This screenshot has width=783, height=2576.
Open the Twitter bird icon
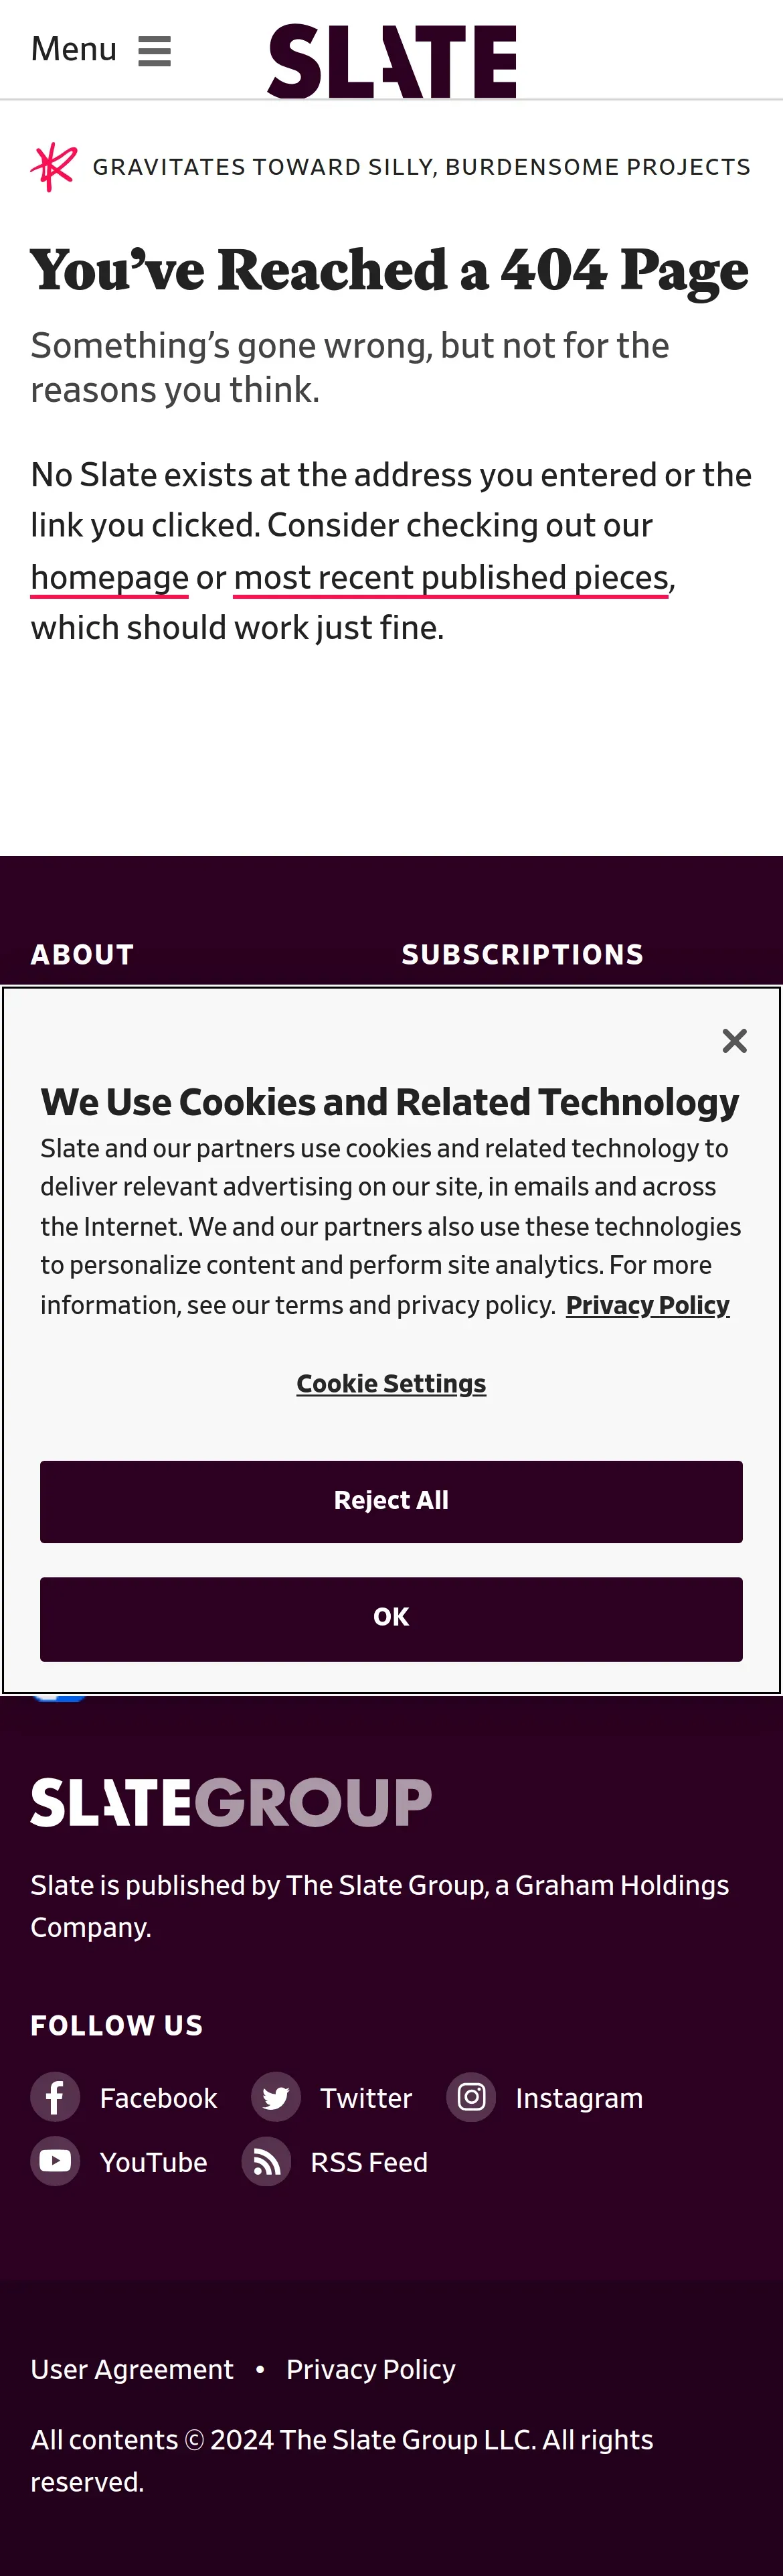coord(276,2097)
